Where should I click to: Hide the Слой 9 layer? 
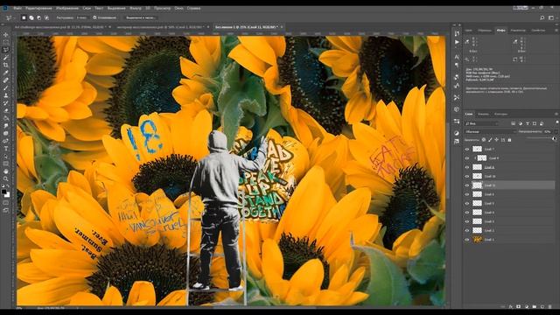coord(467,157)
